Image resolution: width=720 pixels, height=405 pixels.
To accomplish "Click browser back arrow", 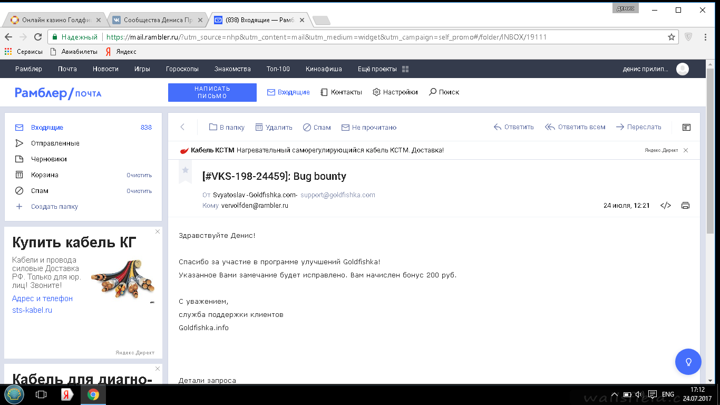I will click(x=8, y=37).
